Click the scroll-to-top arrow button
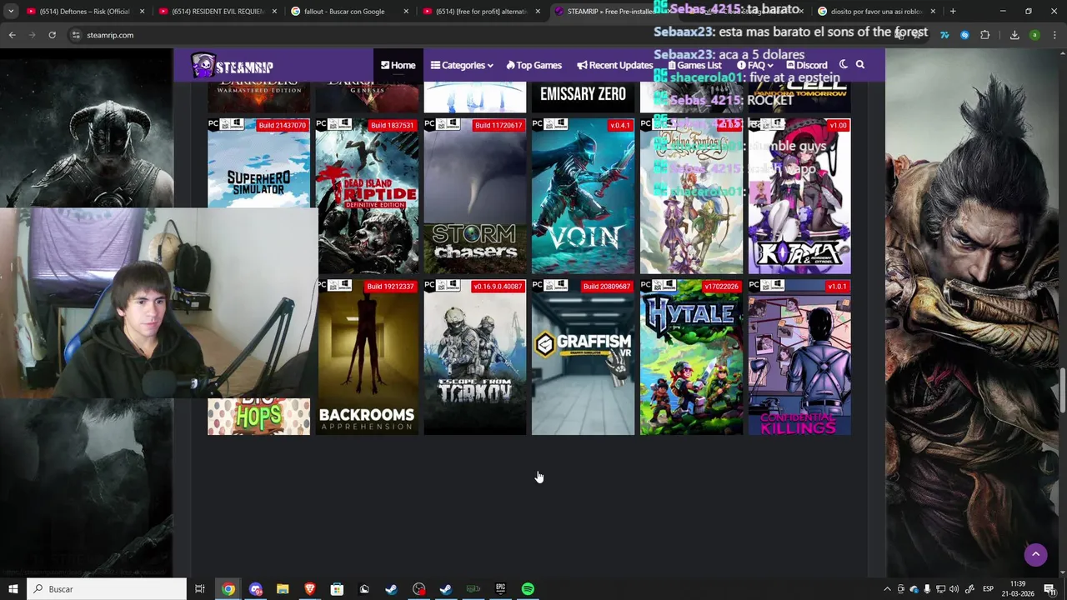The height and width of the screenshot is (600, 1067). [x=1035, y=554]
